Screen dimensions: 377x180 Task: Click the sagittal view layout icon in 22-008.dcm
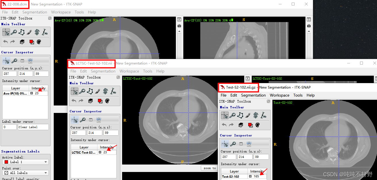pyautogui.click(x=309, y=19)
